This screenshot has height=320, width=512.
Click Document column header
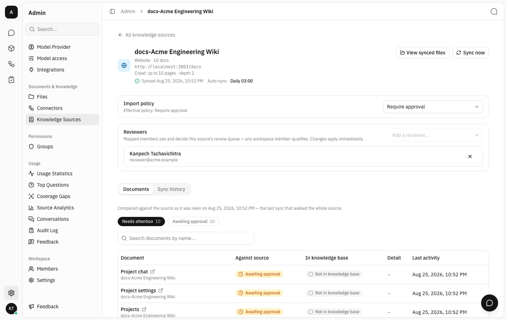coord(132,258)
